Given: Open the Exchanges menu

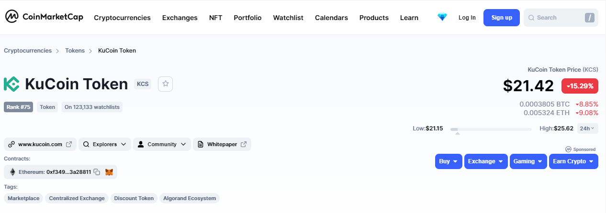Looking at the screenshot, I should click(x=180, y=18).
